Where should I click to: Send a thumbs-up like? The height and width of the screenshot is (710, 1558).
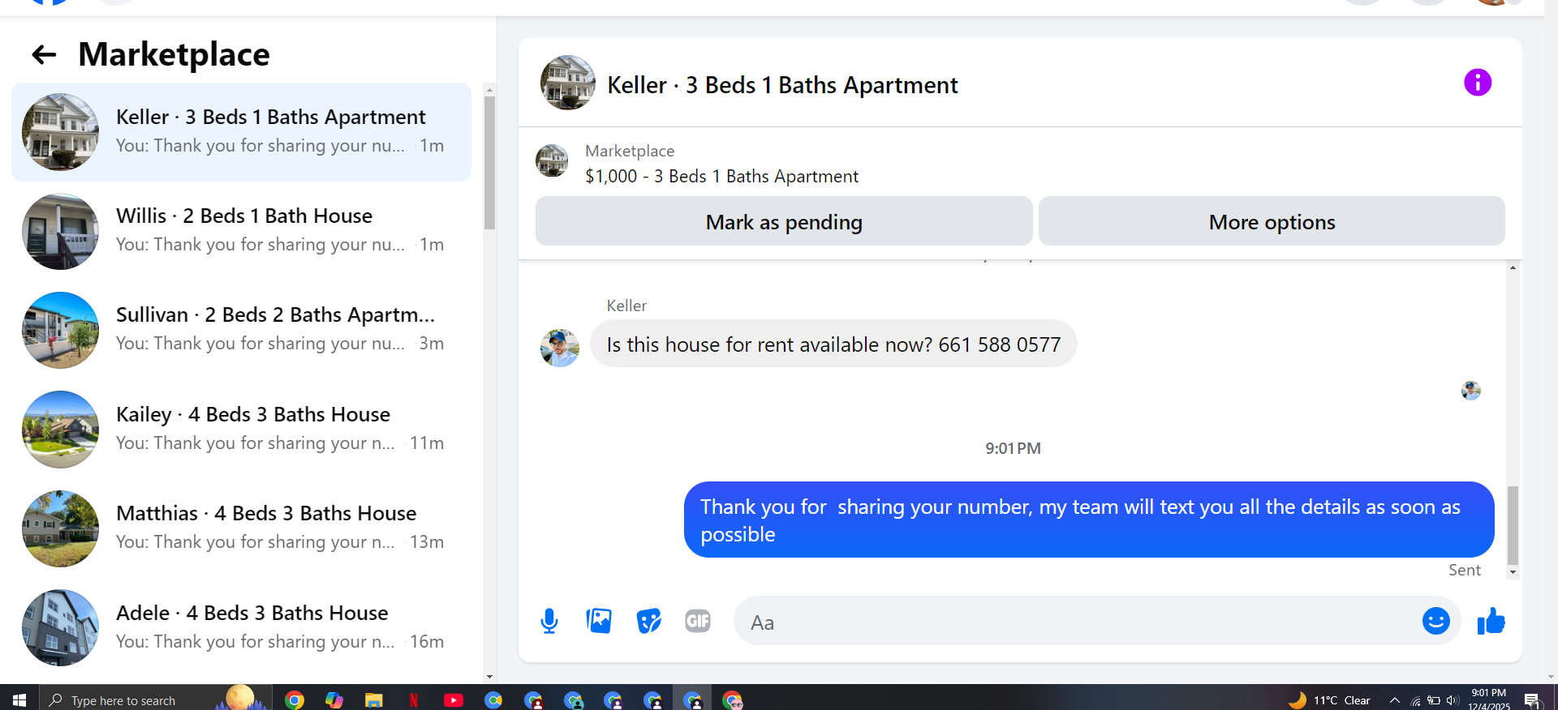(1491, 622)
